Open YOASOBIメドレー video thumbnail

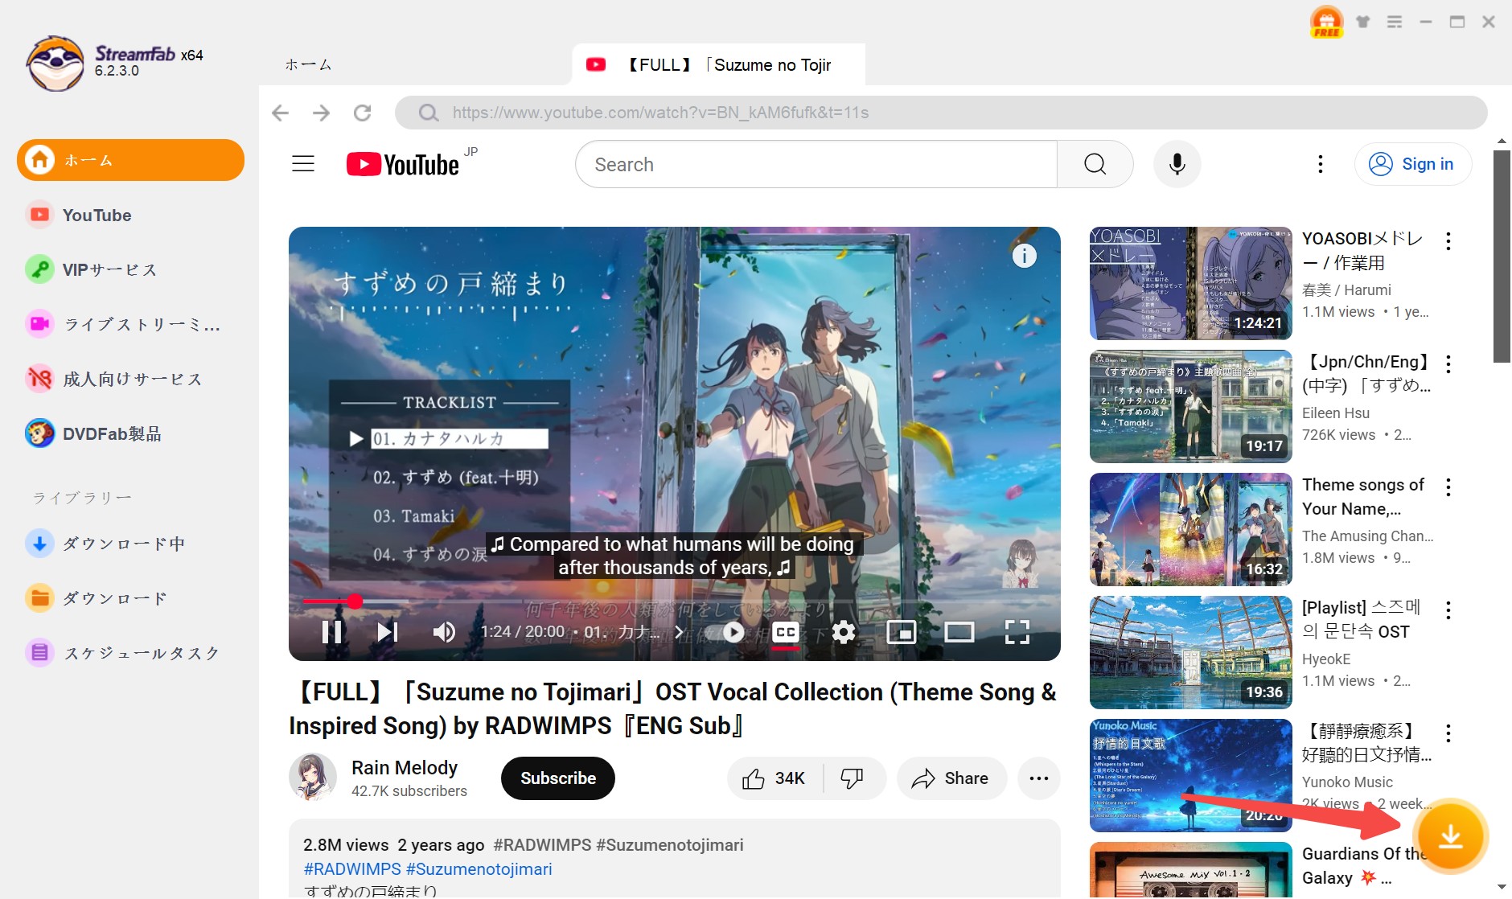click(x=1191, y=283)
